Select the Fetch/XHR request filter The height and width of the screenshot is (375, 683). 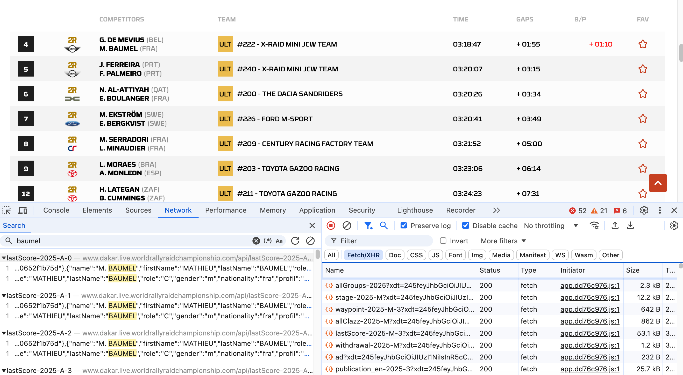[363, 255]
